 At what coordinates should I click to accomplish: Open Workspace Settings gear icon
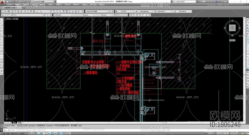[x=110, y=11]
